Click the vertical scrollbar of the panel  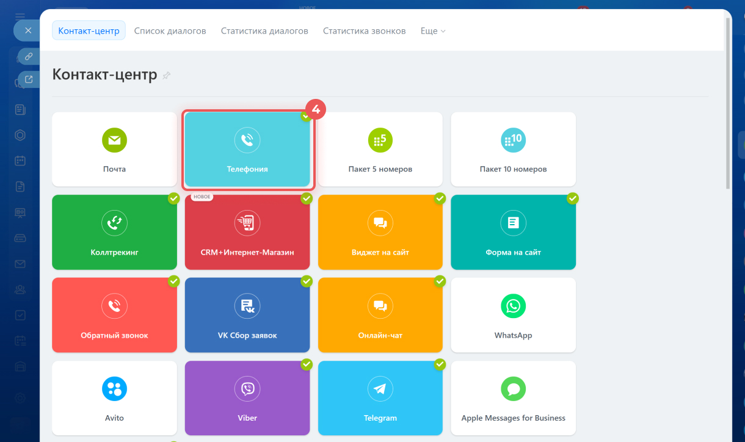(727, 104)
